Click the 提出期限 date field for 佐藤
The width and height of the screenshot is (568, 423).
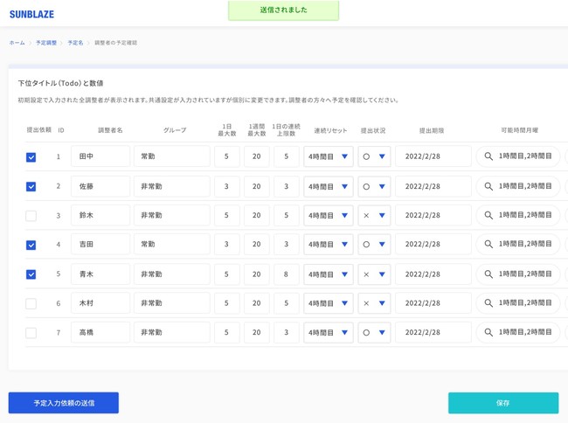point(433,186)
